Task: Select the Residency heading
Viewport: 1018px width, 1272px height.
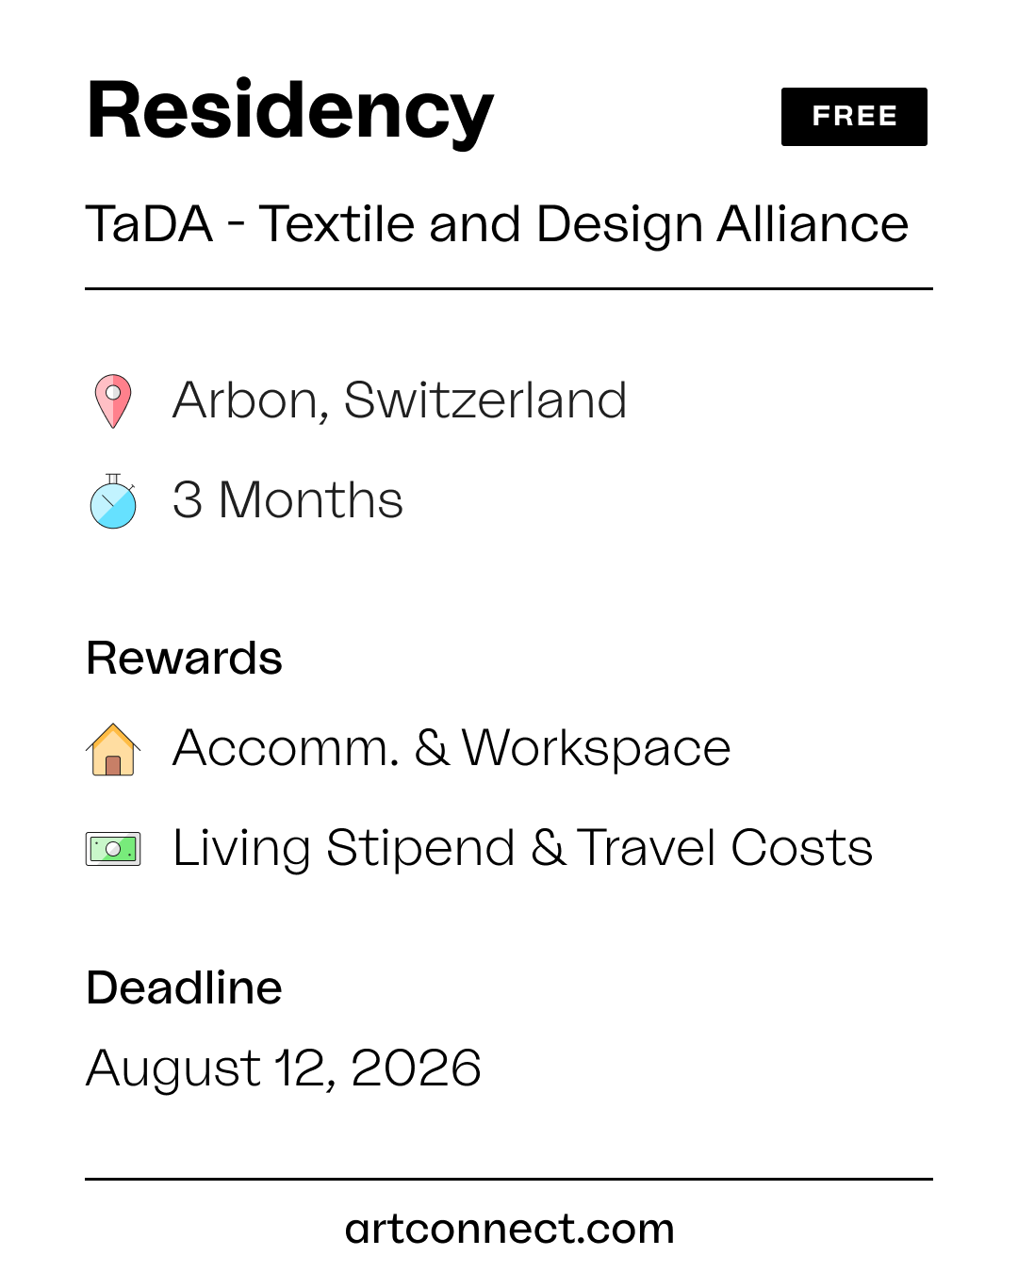Action: 289,112
